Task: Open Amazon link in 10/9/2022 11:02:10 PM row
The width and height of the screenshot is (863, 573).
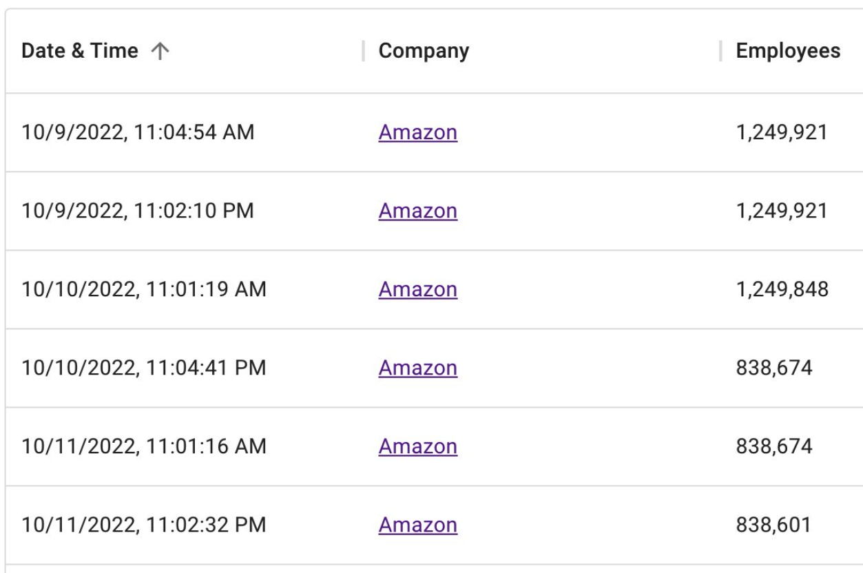Action: point(417,211)
